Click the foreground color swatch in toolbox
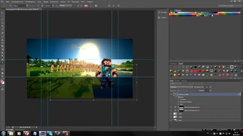Screen dimensions: 243x136 click(2, 81)
